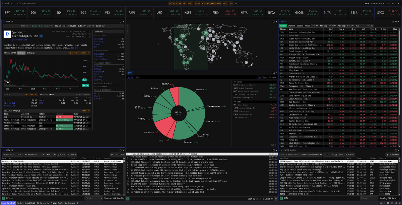Open the opendoor.com website link
The width and height of the screenshot is (402, 205).
click(21, 40)
